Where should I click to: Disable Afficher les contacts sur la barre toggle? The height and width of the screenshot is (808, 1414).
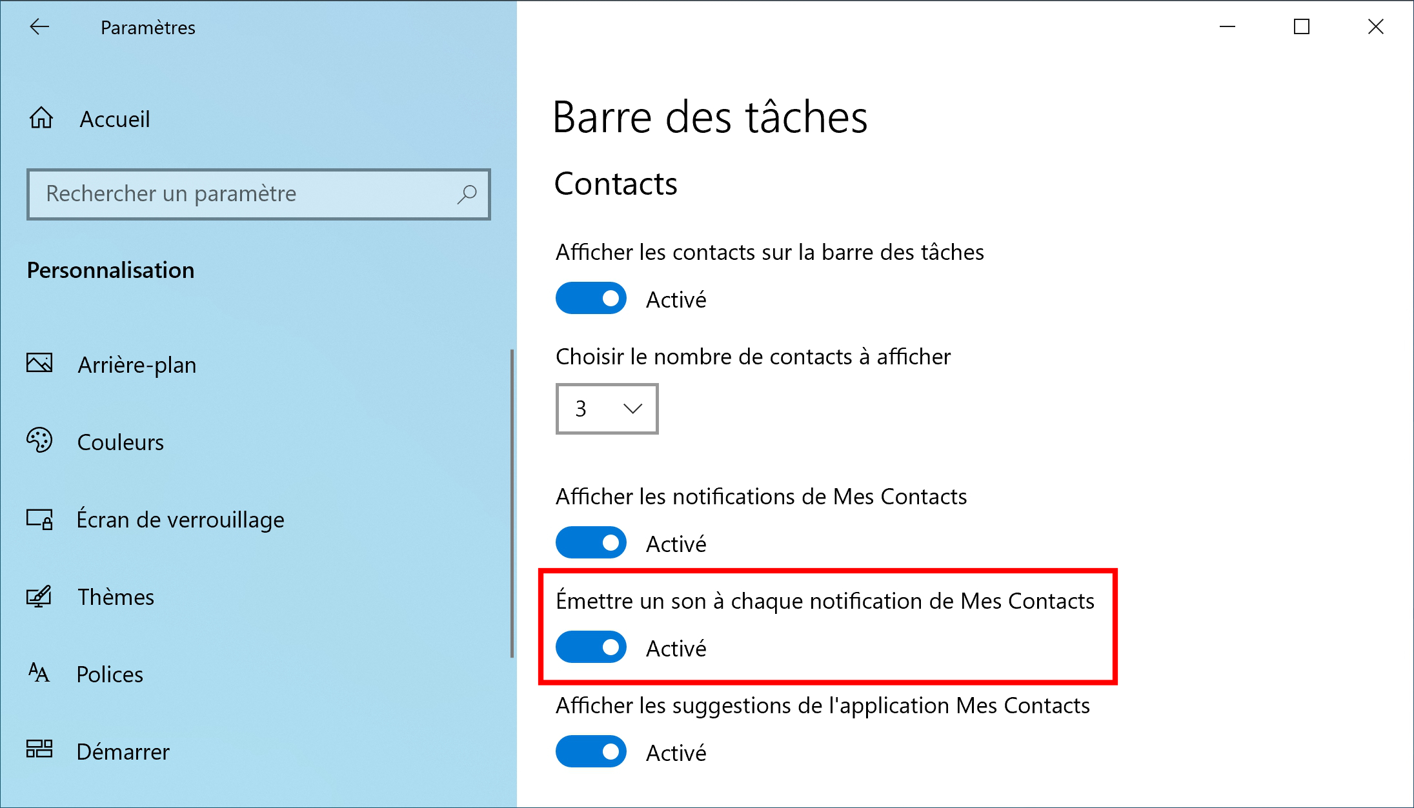tap(591, 299)
